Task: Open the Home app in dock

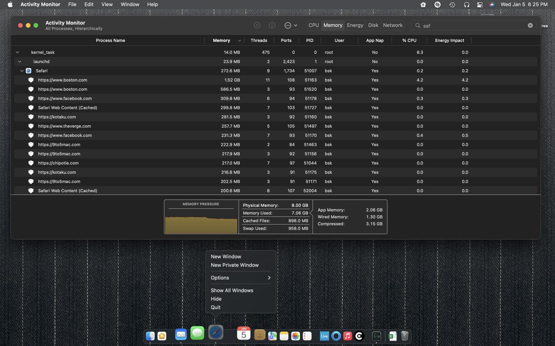Action: (x=162, y=336)
